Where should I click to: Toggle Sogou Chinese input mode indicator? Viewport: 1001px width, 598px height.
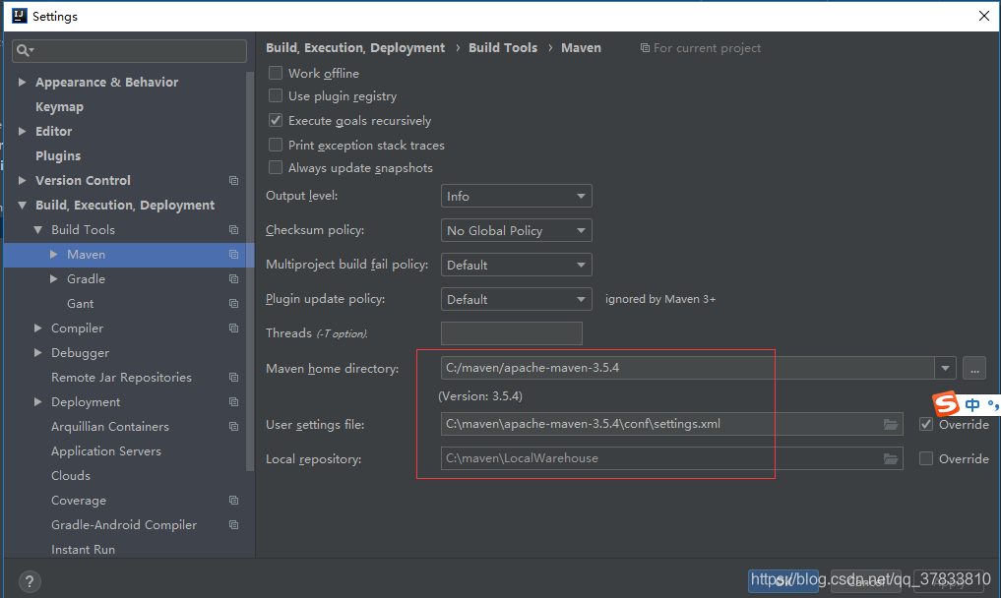coord(972,404)
